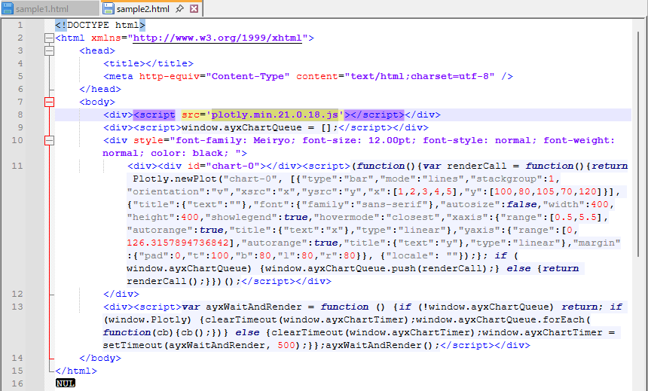Click the NUL character on line 16
648x391 pixels.
pyautogui.click(x=66, y=383)
